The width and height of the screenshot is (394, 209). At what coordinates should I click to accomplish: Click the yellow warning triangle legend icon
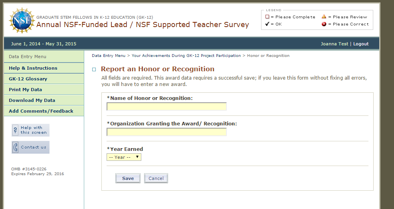324,17
